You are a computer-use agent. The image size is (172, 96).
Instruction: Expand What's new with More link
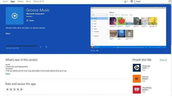pyautogui.click(x=8, y=74)
